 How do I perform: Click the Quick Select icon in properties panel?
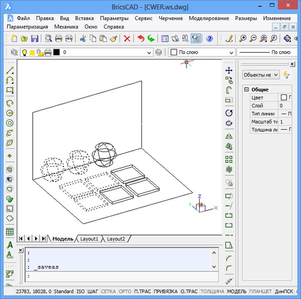click(287, 74)
